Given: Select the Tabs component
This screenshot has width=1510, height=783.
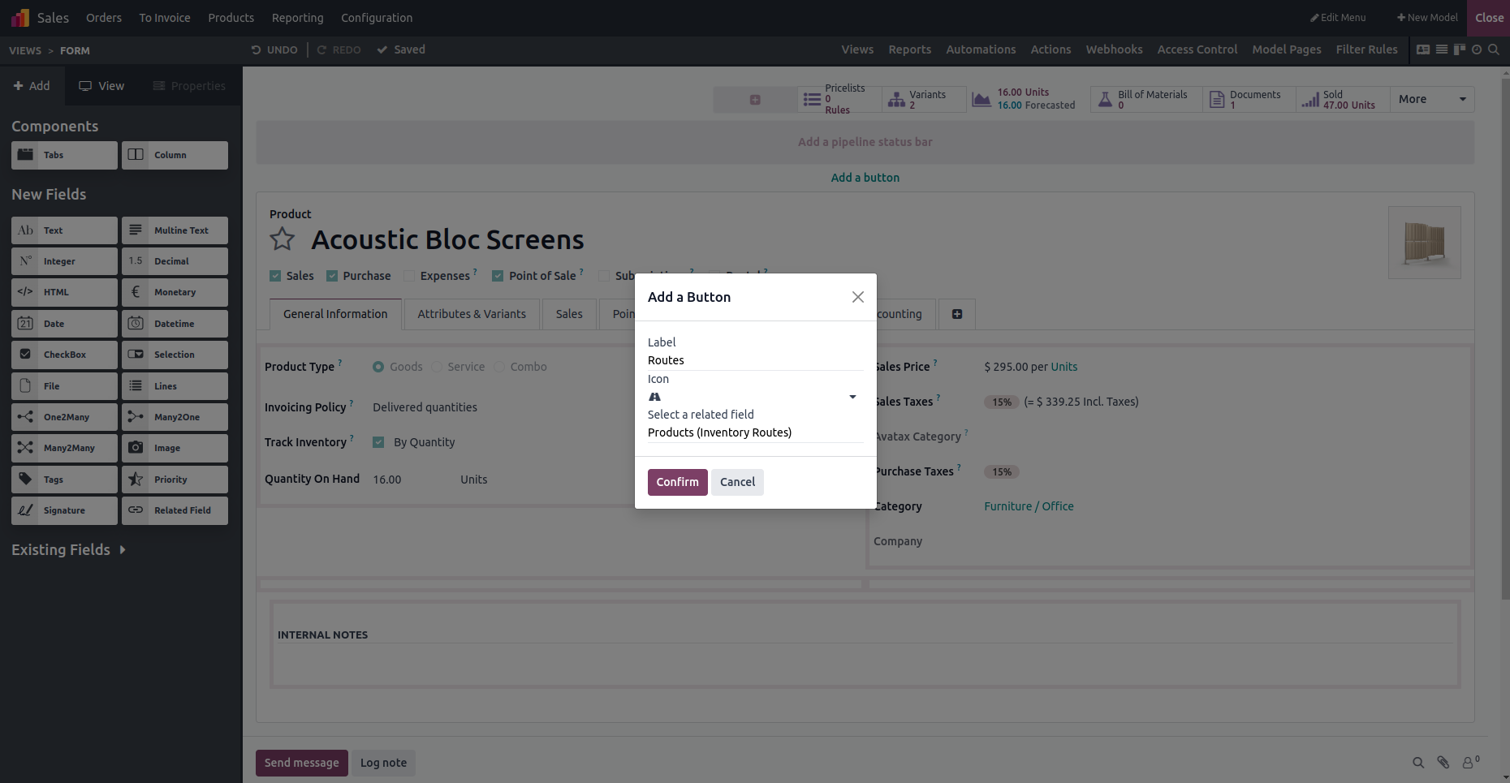Looking at the screenshot, I should point(64,155).
